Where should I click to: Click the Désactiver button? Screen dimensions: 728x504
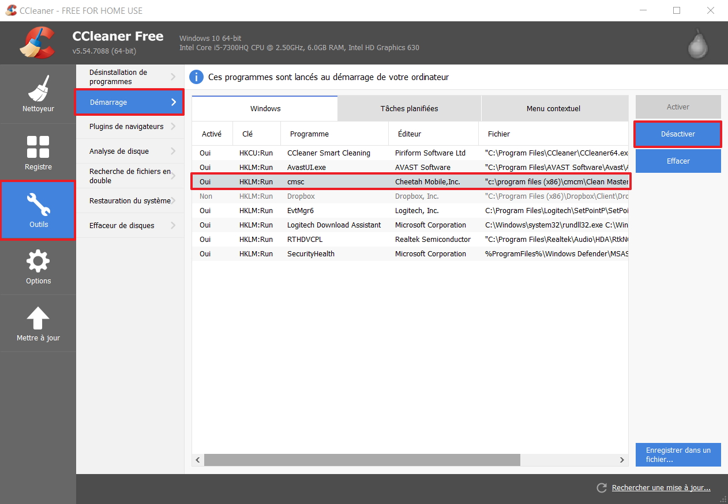point(678,134)
